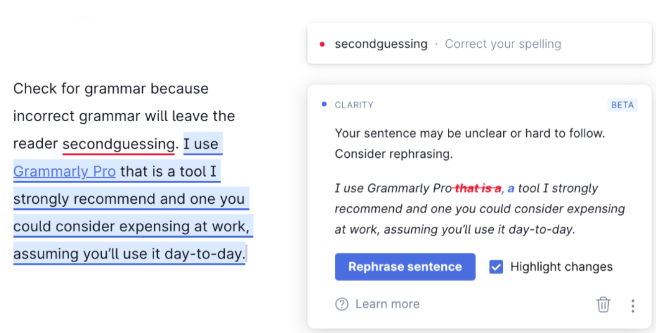Viewport: 656px width, 333px height.
Task: Open the Grammarly Pro hyperlink
Action: (x=65, y=171)
